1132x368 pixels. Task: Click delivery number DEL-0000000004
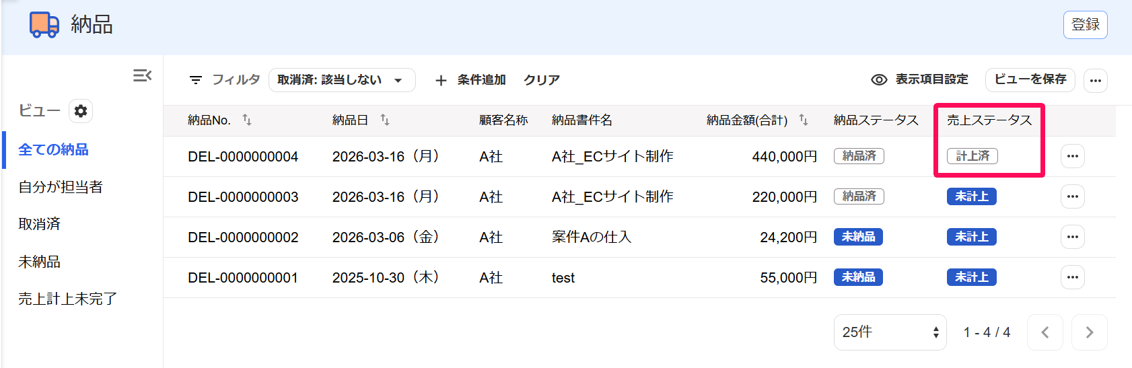coord(243,157)
